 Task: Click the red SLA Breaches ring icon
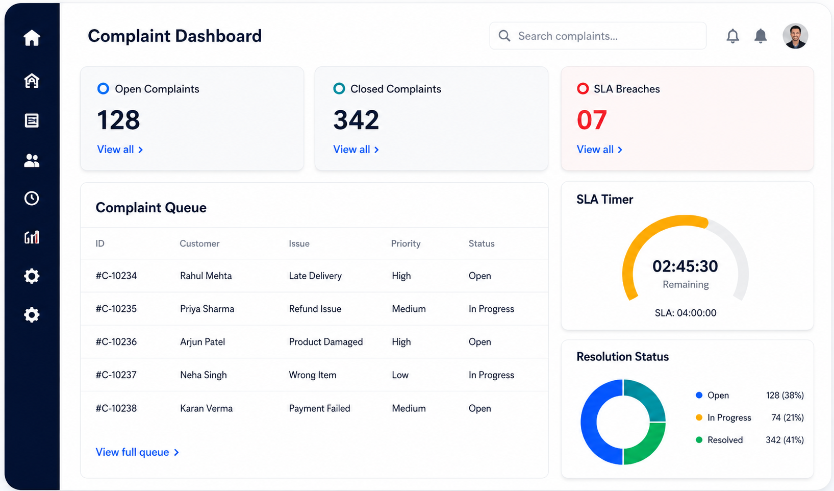click(583, 89)
